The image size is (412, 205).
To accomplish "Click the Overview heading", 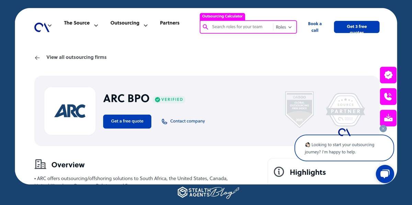I will tap(68, 165).
